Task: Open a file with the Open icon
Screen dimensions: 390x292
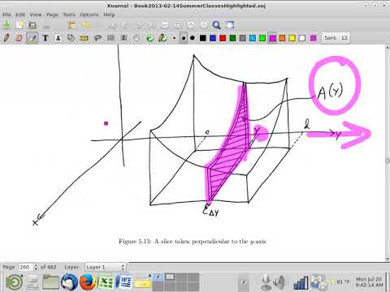Action: pos(32,25)
